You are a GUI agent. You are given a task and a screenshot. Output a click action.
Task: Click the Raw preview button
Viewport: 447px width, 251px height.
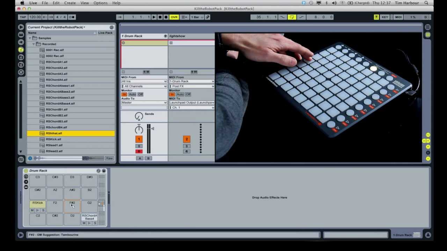[109, 158]
